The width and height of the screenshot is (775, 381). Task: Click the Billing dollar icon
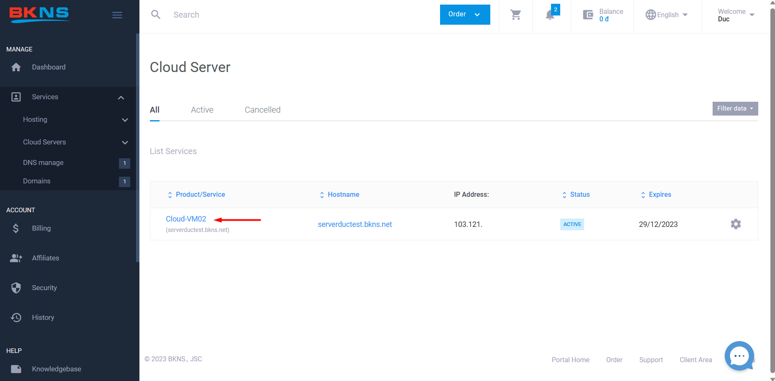[x=16, y=228]
